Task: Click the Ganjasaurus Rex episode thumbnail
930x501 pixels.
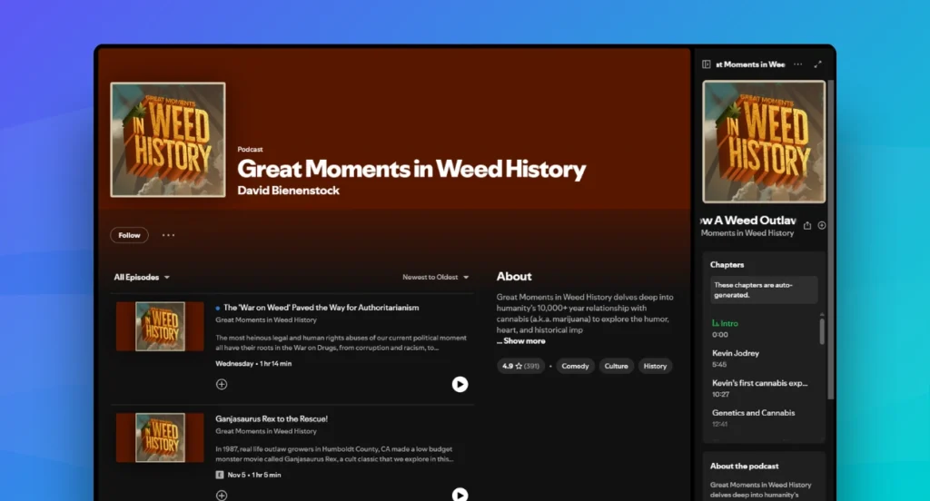Action: click(160, 437)
